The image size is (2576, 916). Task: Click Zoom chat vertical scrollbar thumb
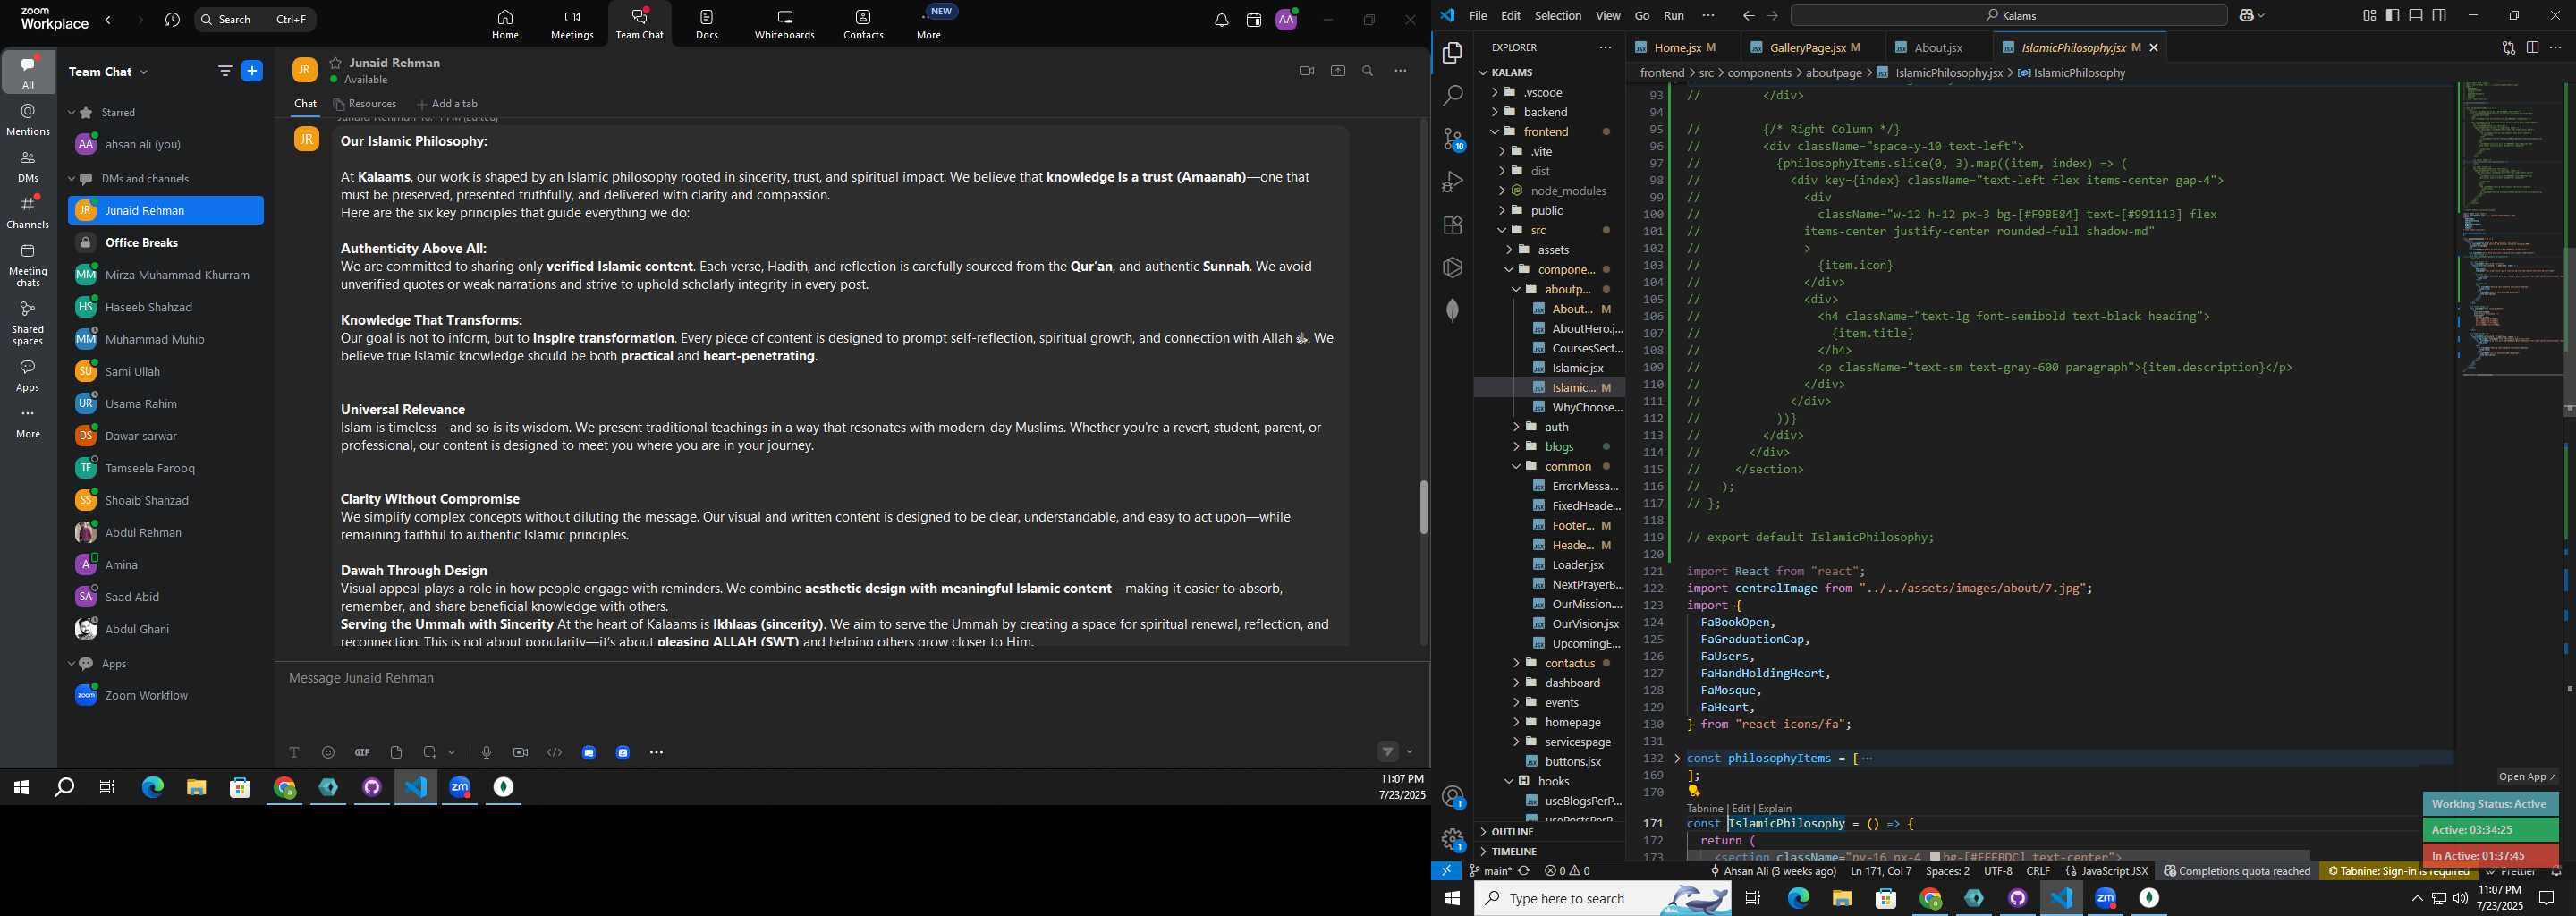[1423, 507]
